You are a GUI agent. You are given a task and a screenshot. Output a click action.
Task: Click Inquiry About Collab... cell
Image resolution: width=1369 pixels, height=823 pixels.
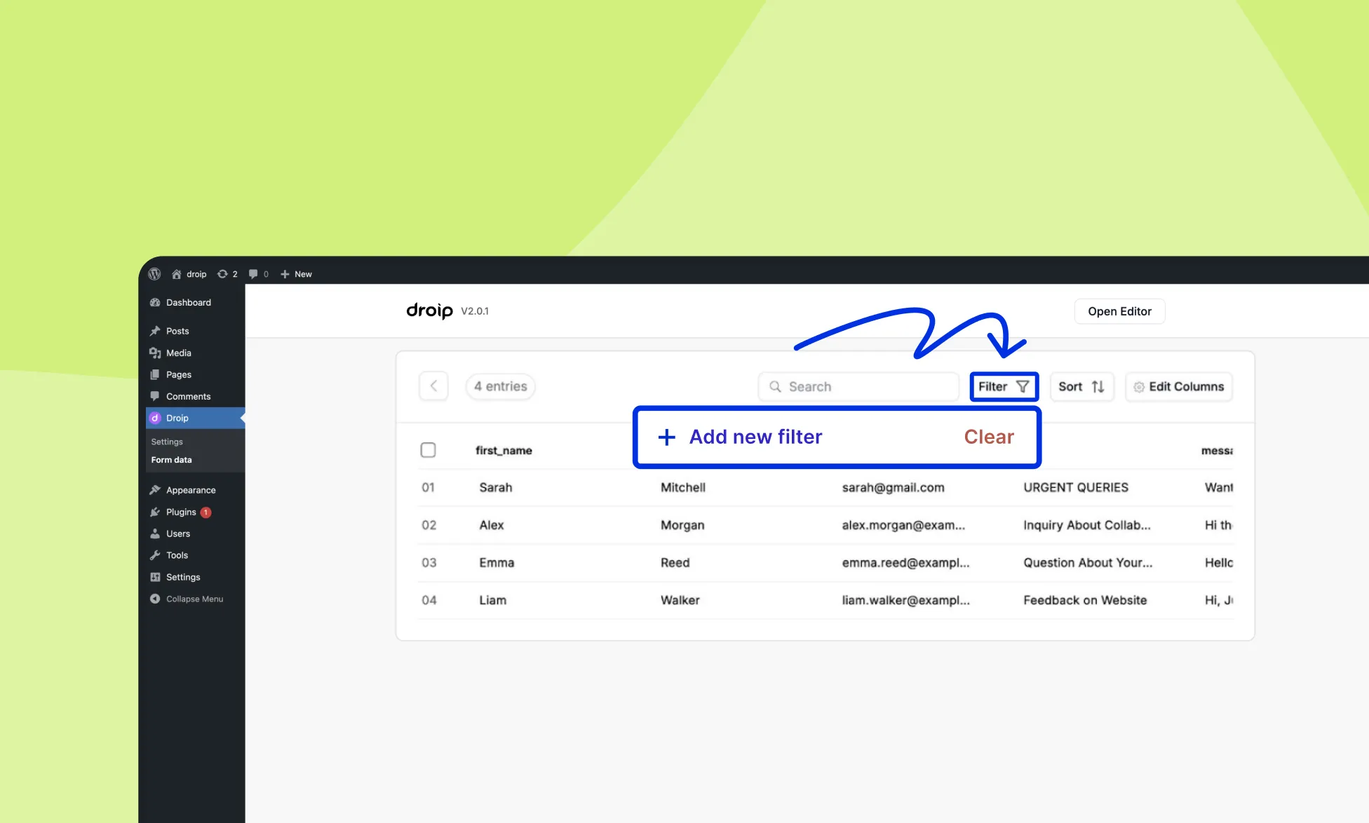1087,525
